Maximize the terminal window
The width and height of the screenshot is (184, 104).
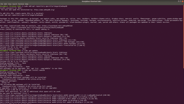(x=181, y=1)
